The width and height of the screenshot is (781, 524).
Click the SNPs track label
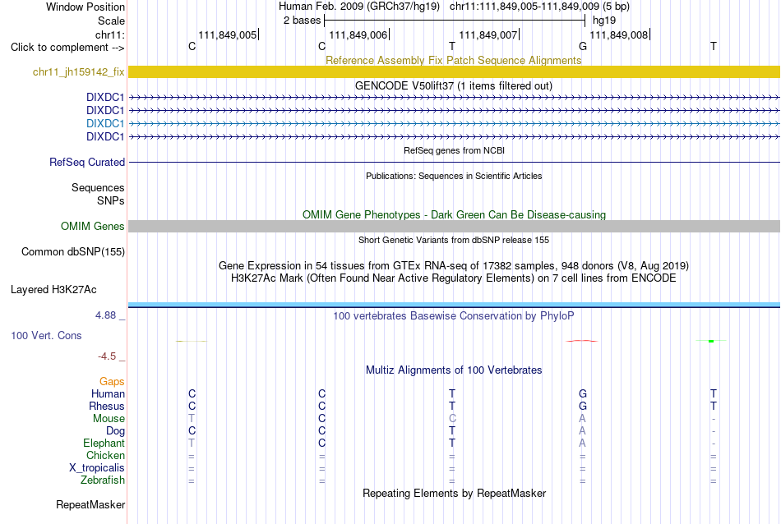click(x=111, y=200)
